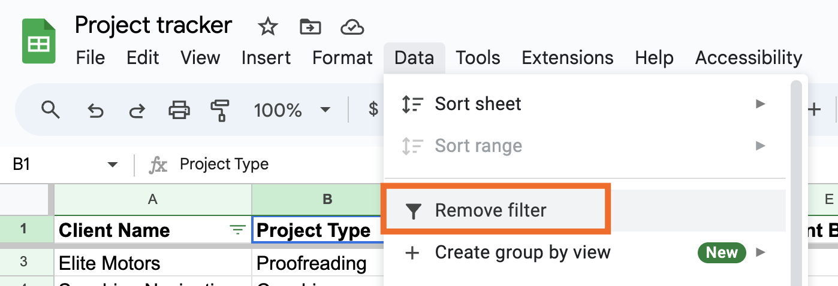Click the undo arrow icon

pyautogui.click(x=95, y=110)
